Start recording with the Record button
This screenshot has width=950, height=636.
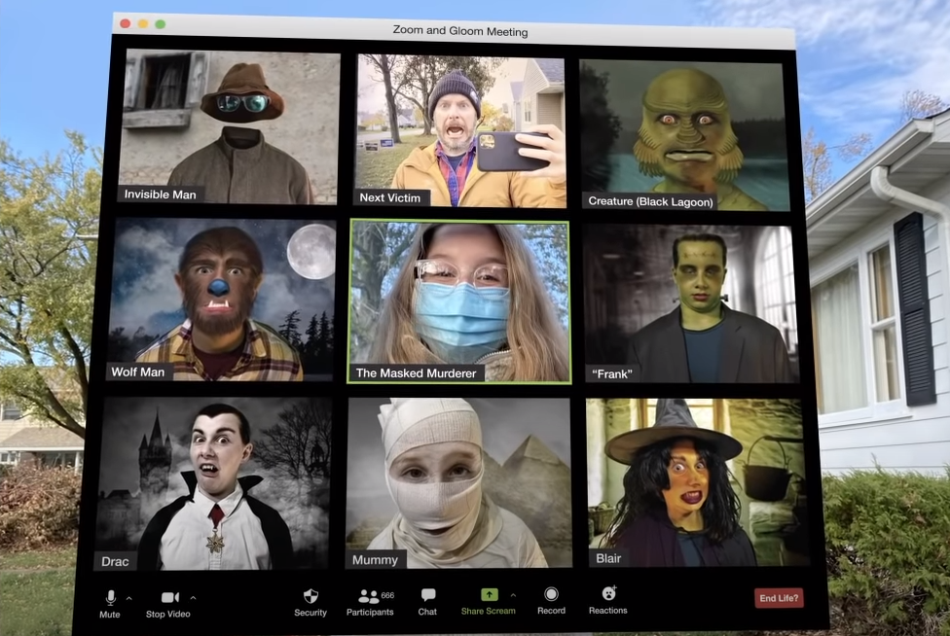(x=551, y=594)
